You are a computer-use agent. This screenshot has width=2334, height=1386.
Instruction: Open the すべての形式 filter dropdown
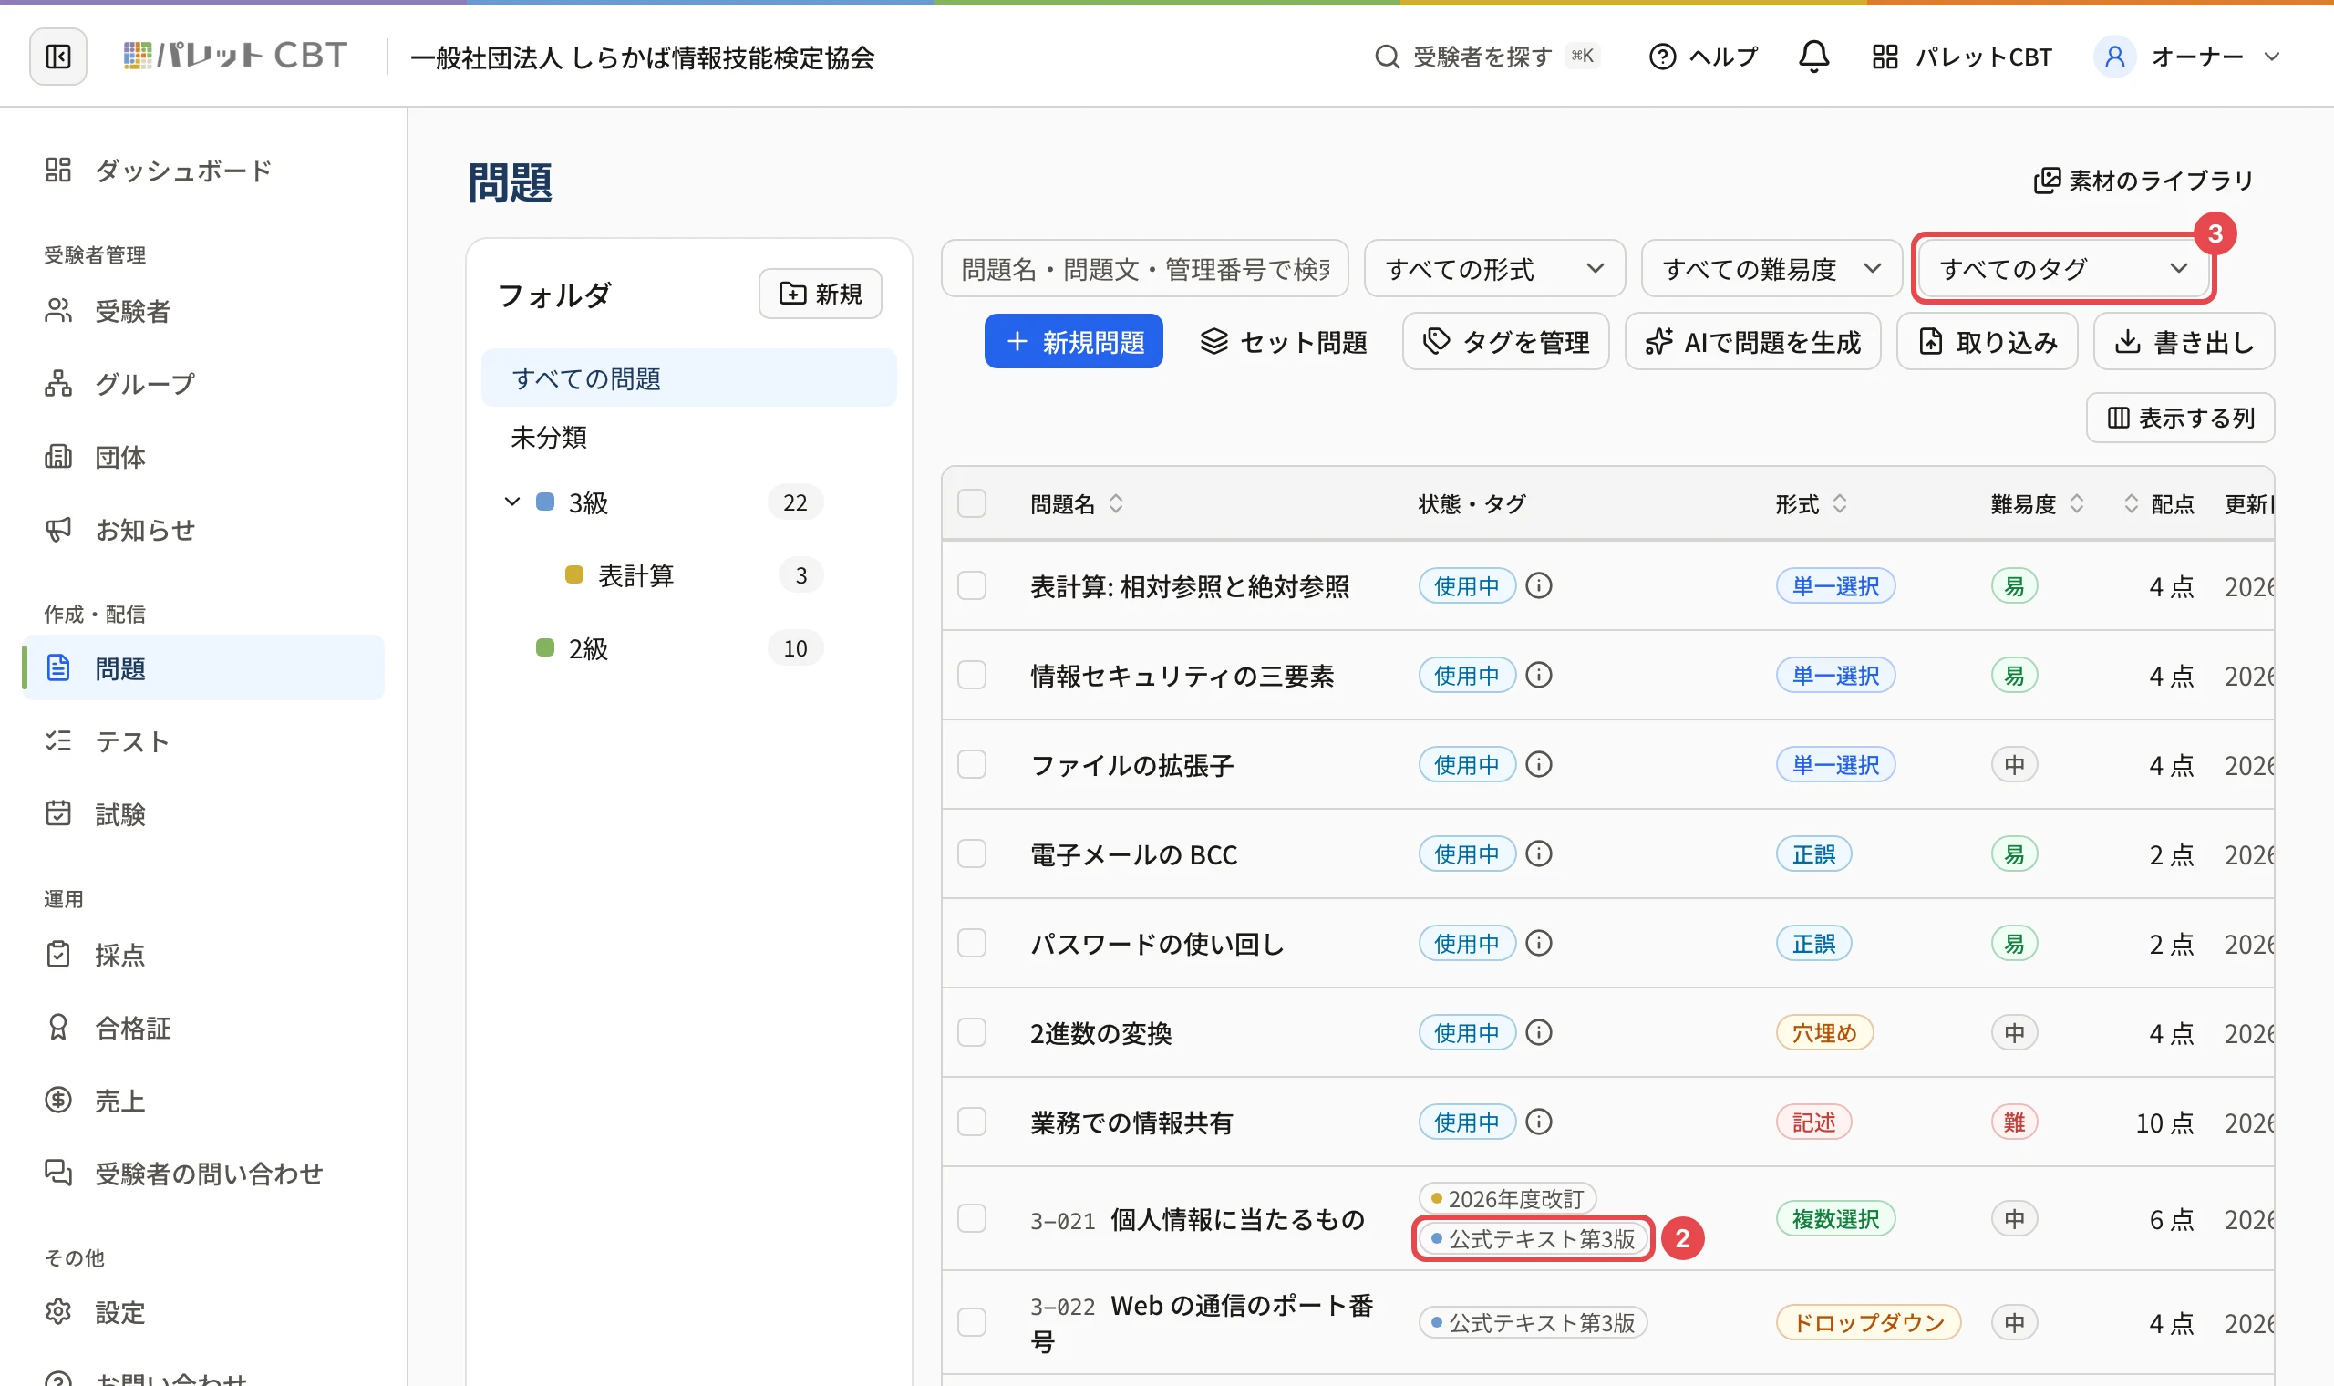tap(1493, 269)
